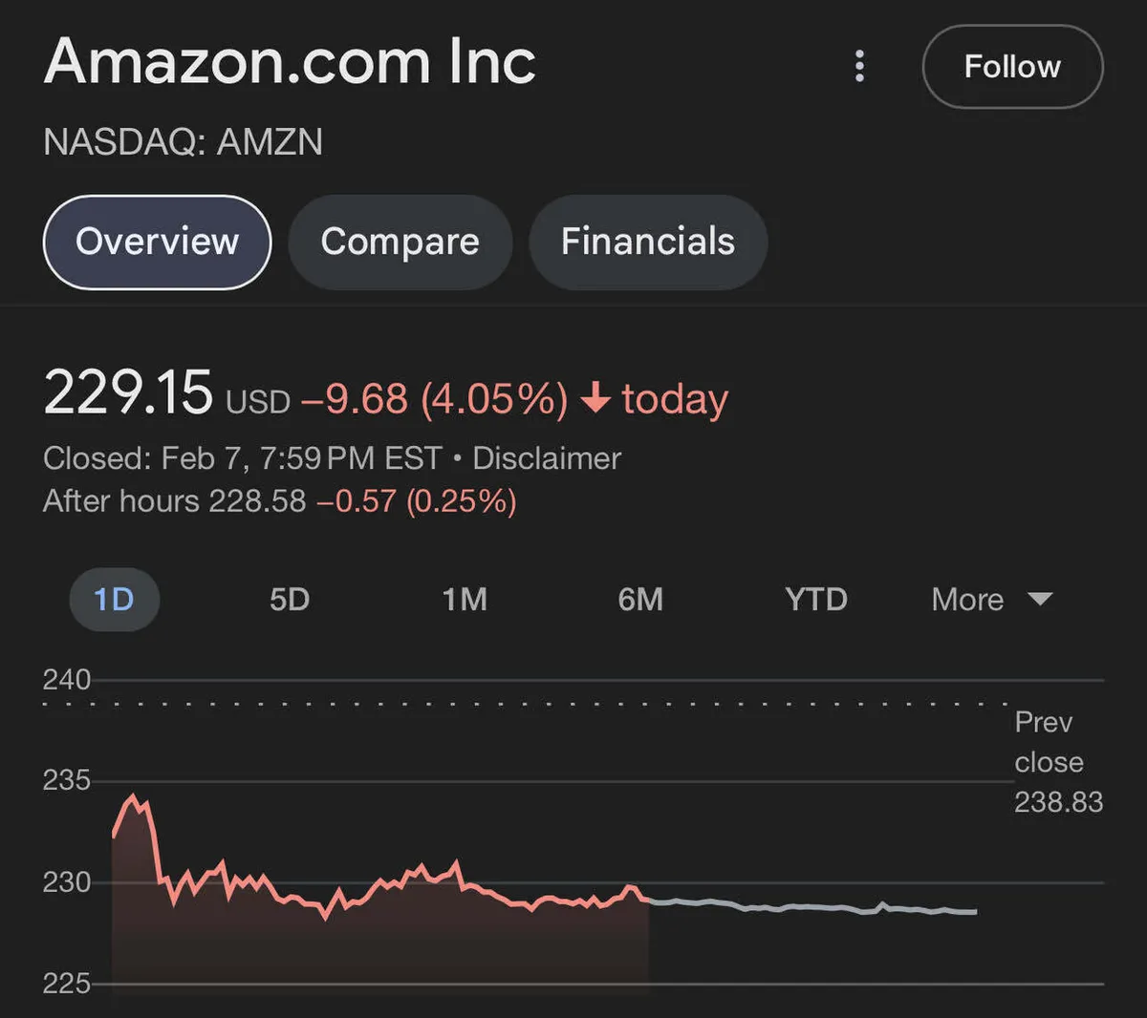This screenshot has width=1147, height=1018.
Task: Select the YTD time range
Action: point(815,600)
